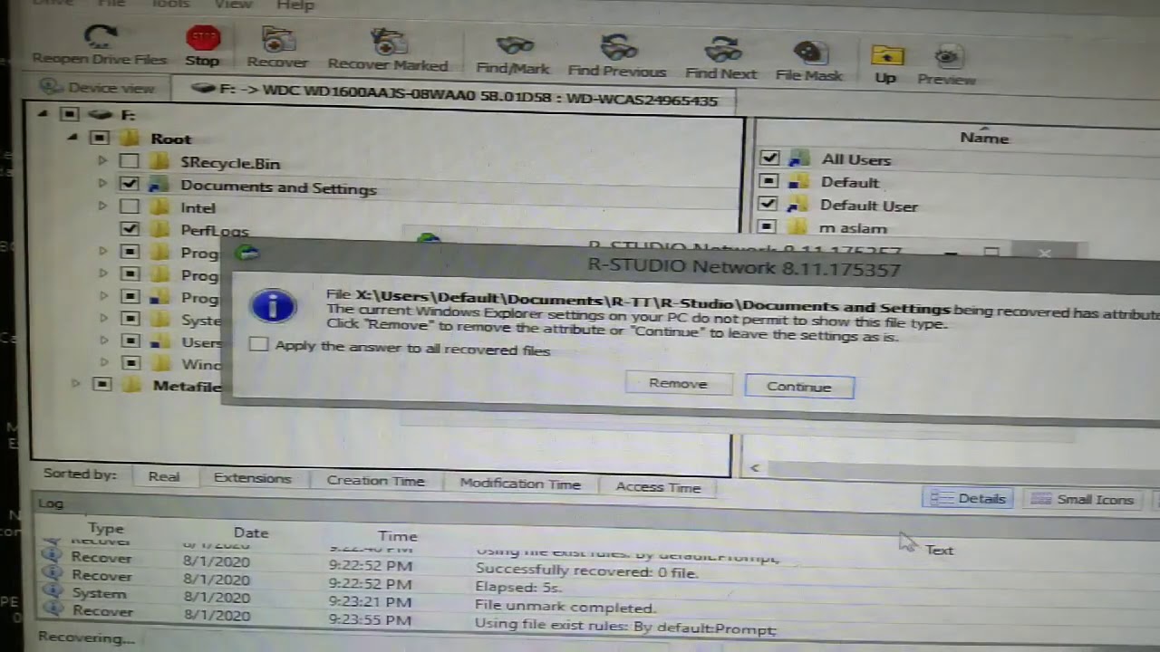
Task: Switch to Small Icons view
Action: click(1082, 499)
